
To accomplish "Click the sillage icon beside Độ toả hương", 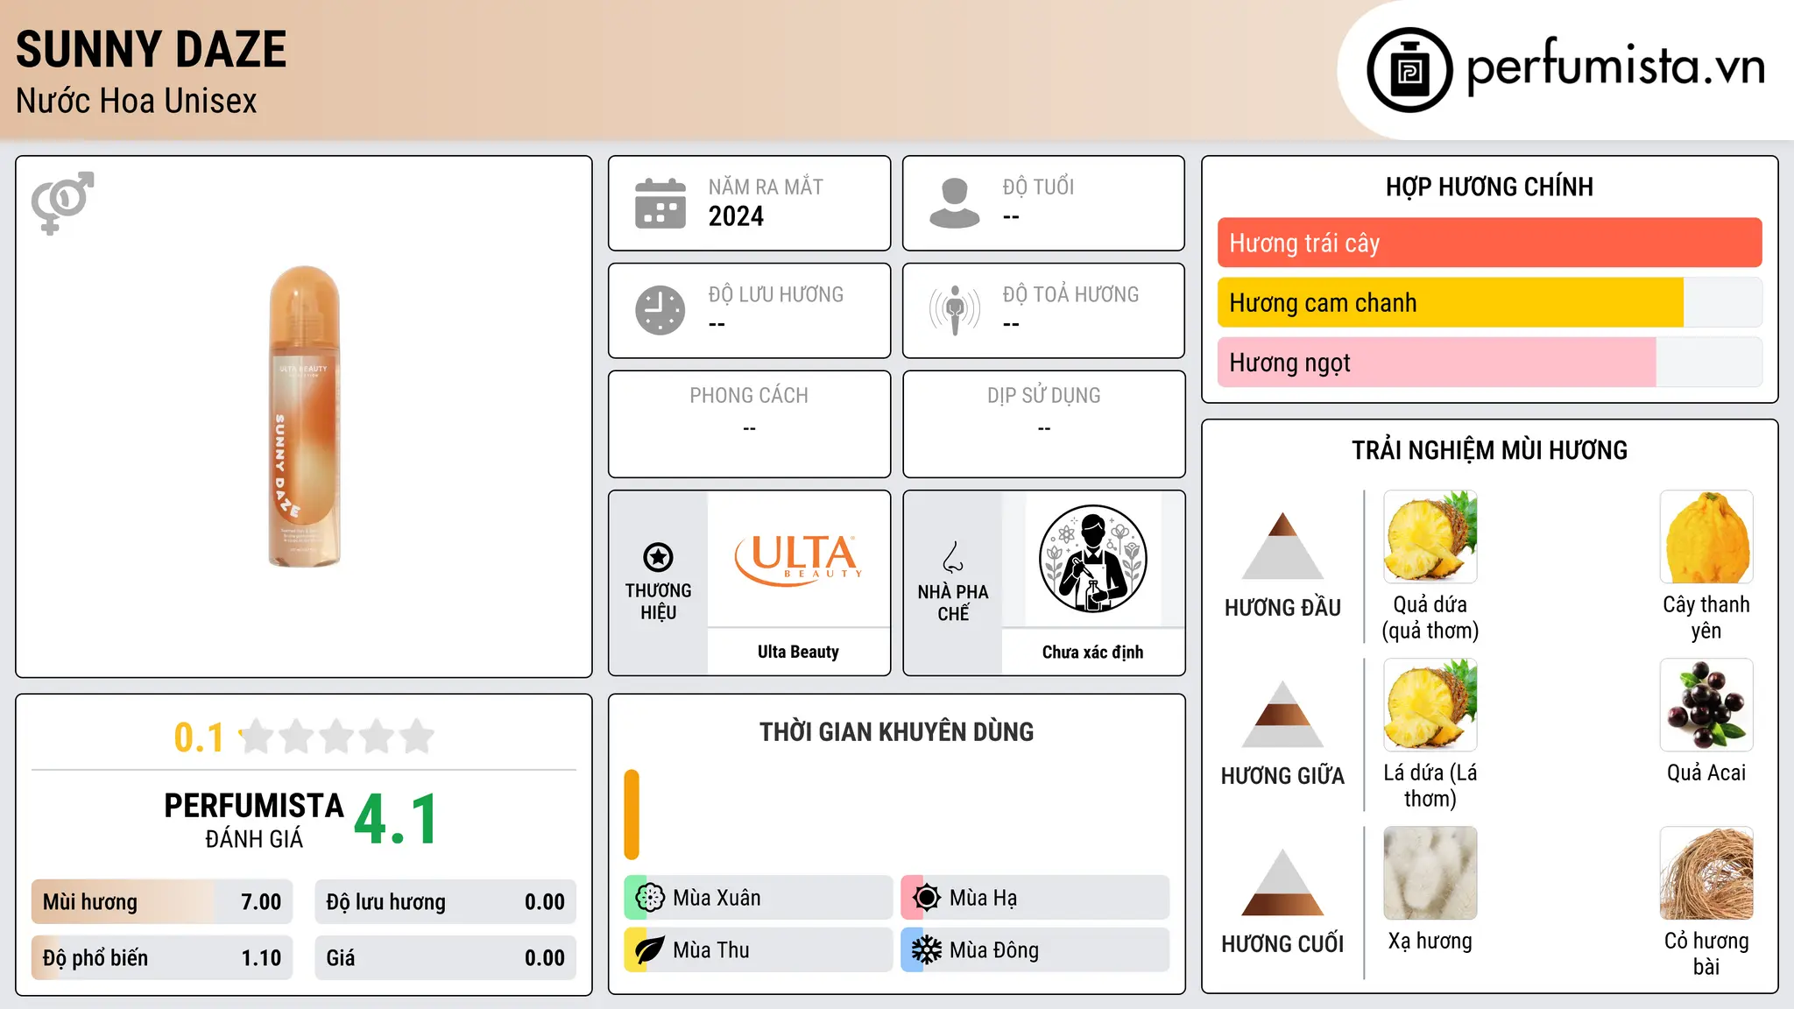I will click(x=955, y=310).
